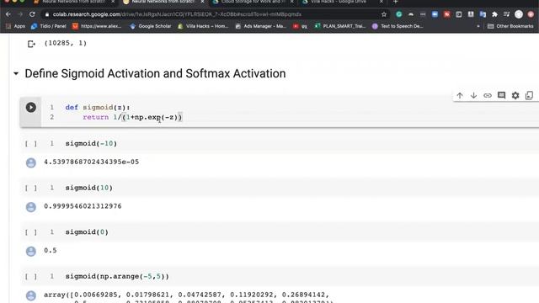Viewport: 539px width, 303px height.
Task: Reload the Colab page
Action: [32, 14]
